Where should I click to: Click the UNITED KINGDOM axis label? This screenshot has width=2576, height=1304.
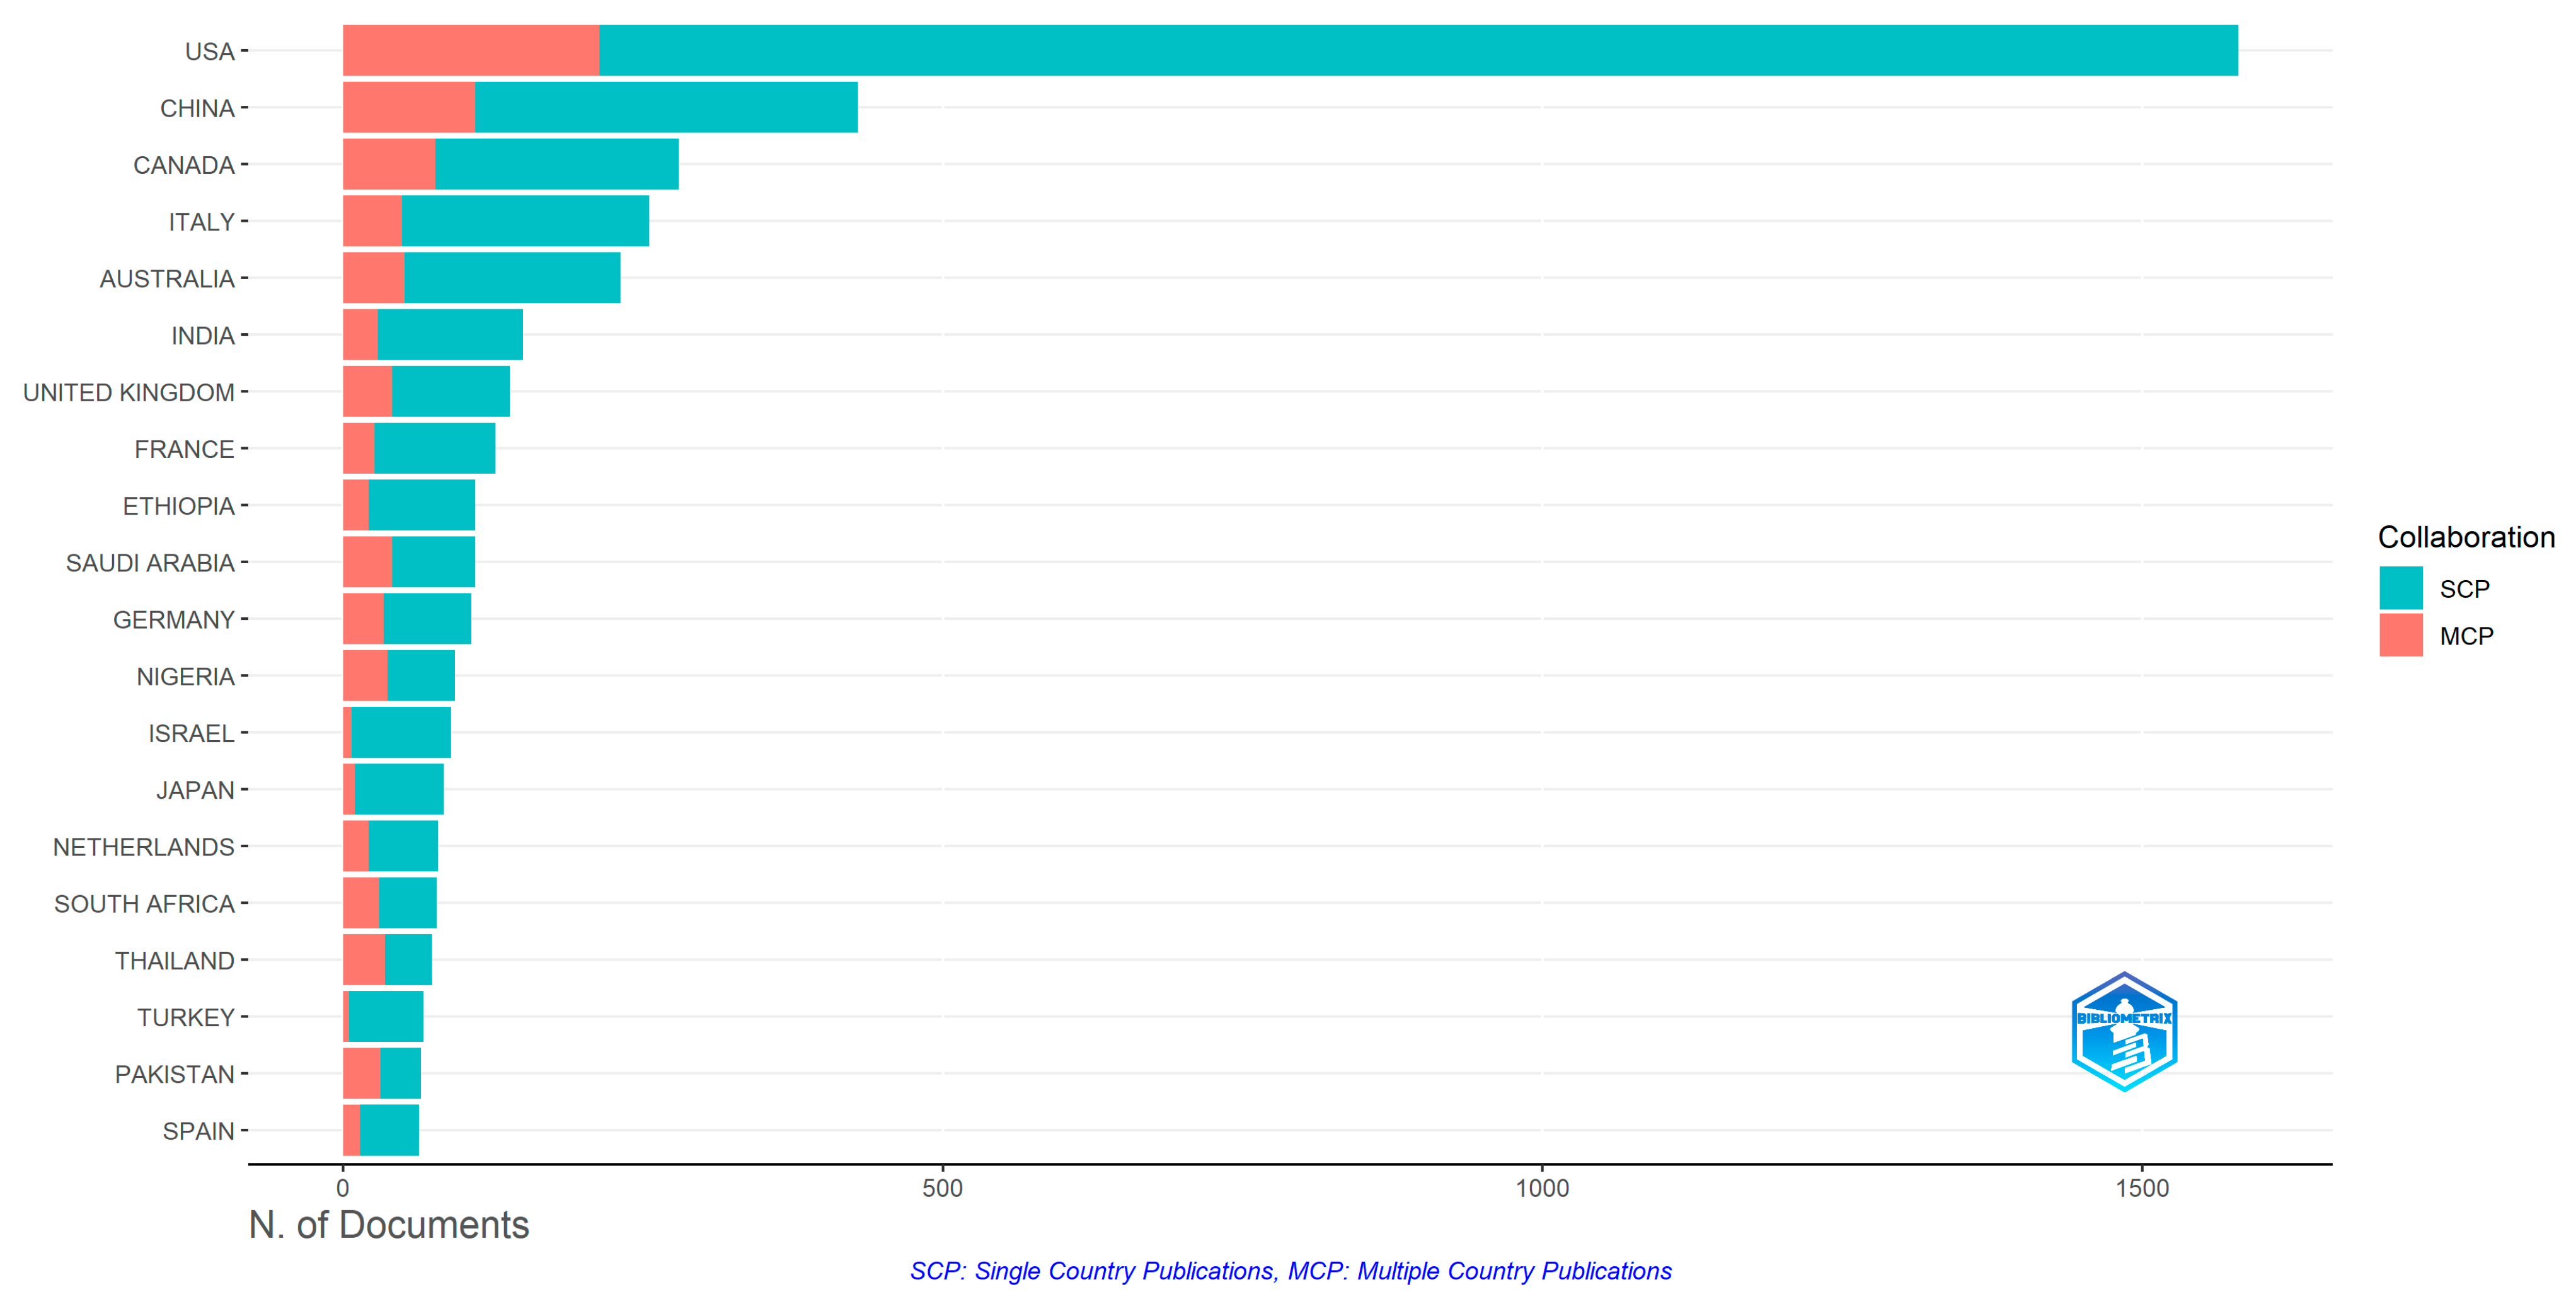click(x=129, y=392)
